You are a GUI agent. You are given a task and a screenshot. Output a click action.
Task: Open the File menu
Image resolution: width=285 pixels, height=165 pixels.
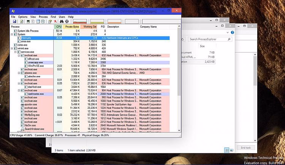click(13, 17)
